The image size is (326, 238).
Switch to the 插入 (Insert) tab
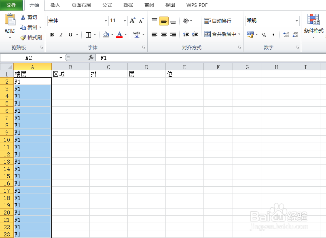pos(55,5)
